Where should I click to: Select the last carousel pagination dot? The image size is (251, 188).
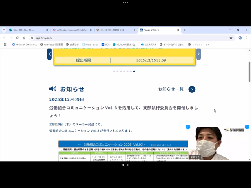[134, 71]
